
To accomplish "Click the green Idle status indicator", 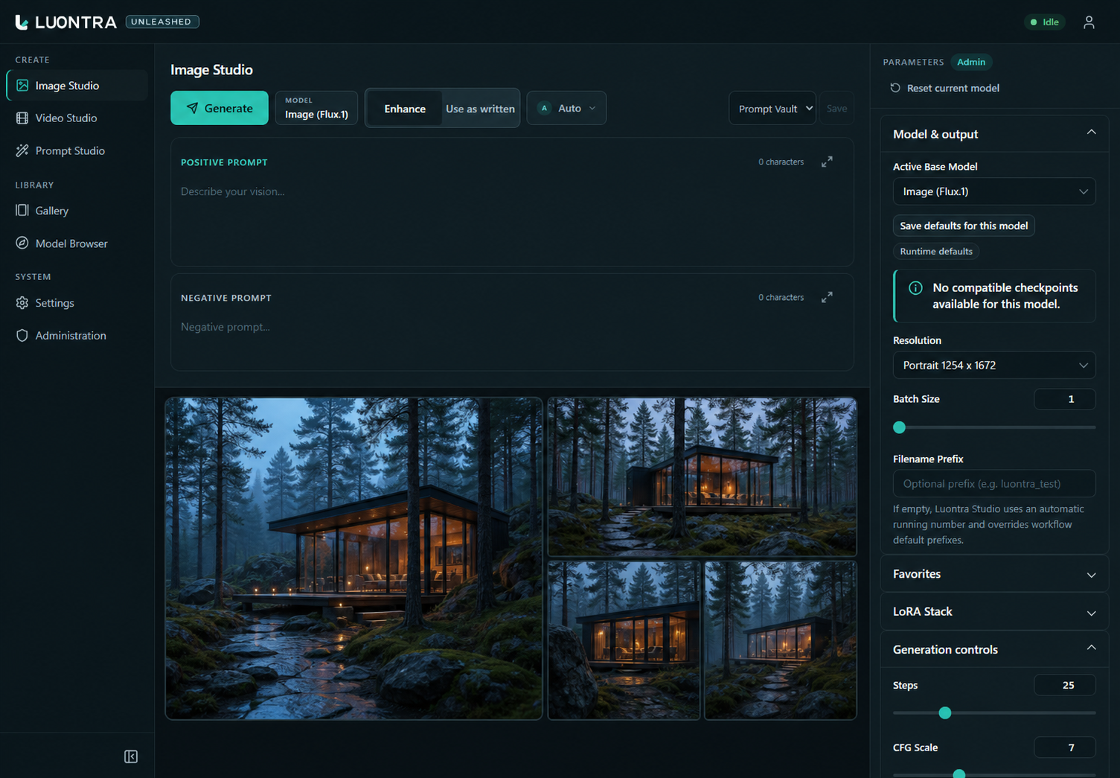I will [1045, 22].
